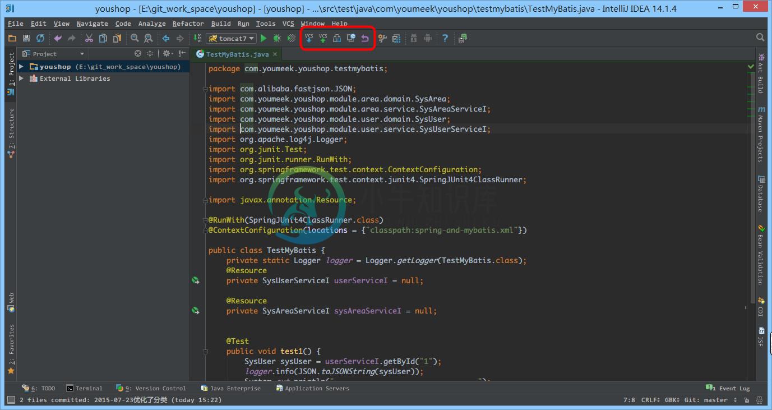Open the TODO tool window
This screenshot has width=772, height=410.
click(39, 388)
